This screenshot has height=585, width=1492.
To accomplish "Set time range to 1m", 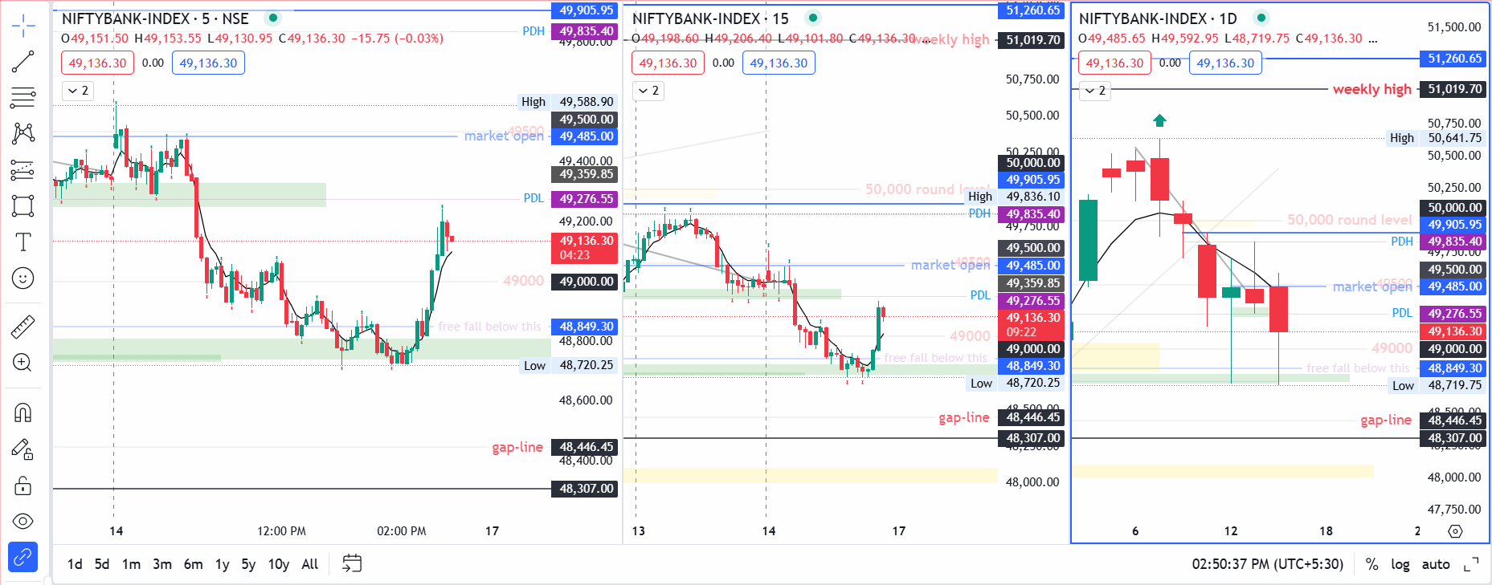I will tap(132, 564).
